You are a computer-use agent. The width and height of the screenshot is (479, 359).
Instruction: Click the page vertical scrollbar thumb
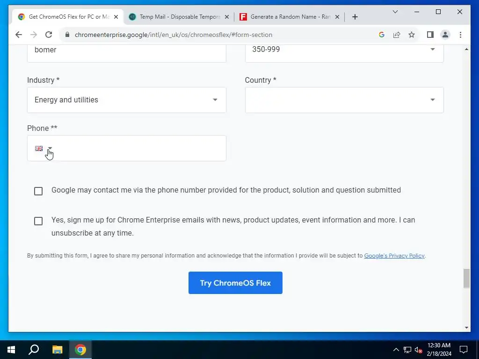pos(466,278)
